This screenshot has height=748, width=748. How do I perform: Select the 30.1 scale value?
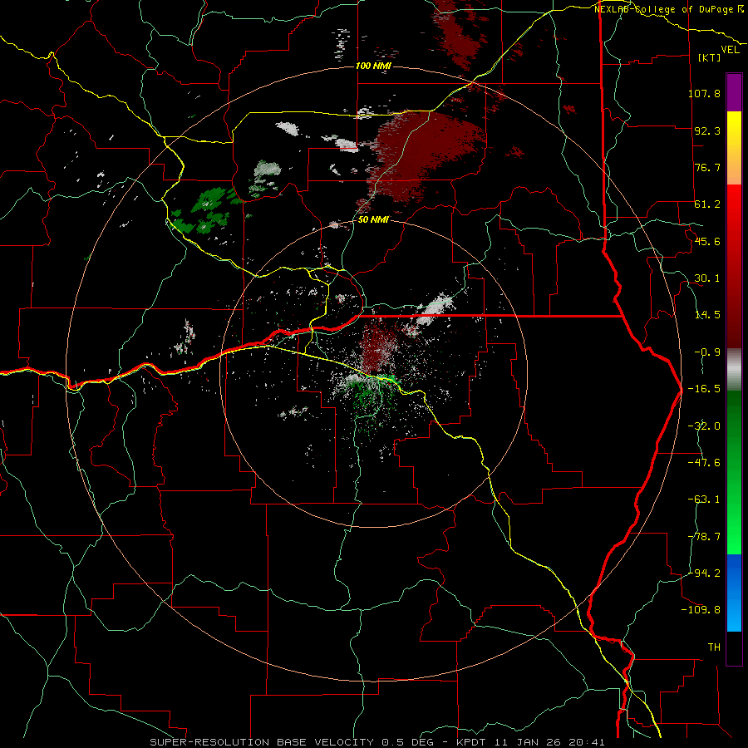coord(707,278)
